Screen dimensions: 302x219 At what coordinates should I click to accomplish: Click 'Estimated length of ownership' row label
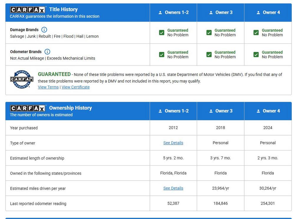(37, 158)
